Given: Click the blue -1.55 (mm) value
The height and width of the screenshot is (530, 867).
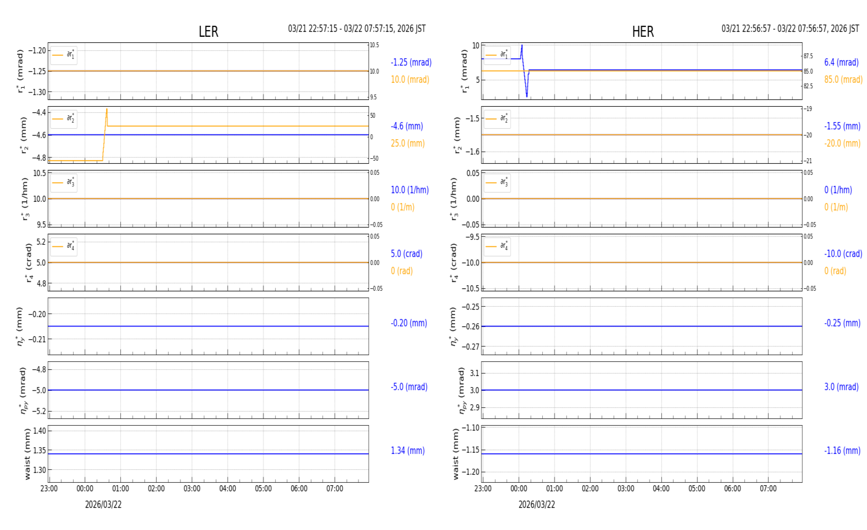Looking at the screenshot, I should point(842,126).
